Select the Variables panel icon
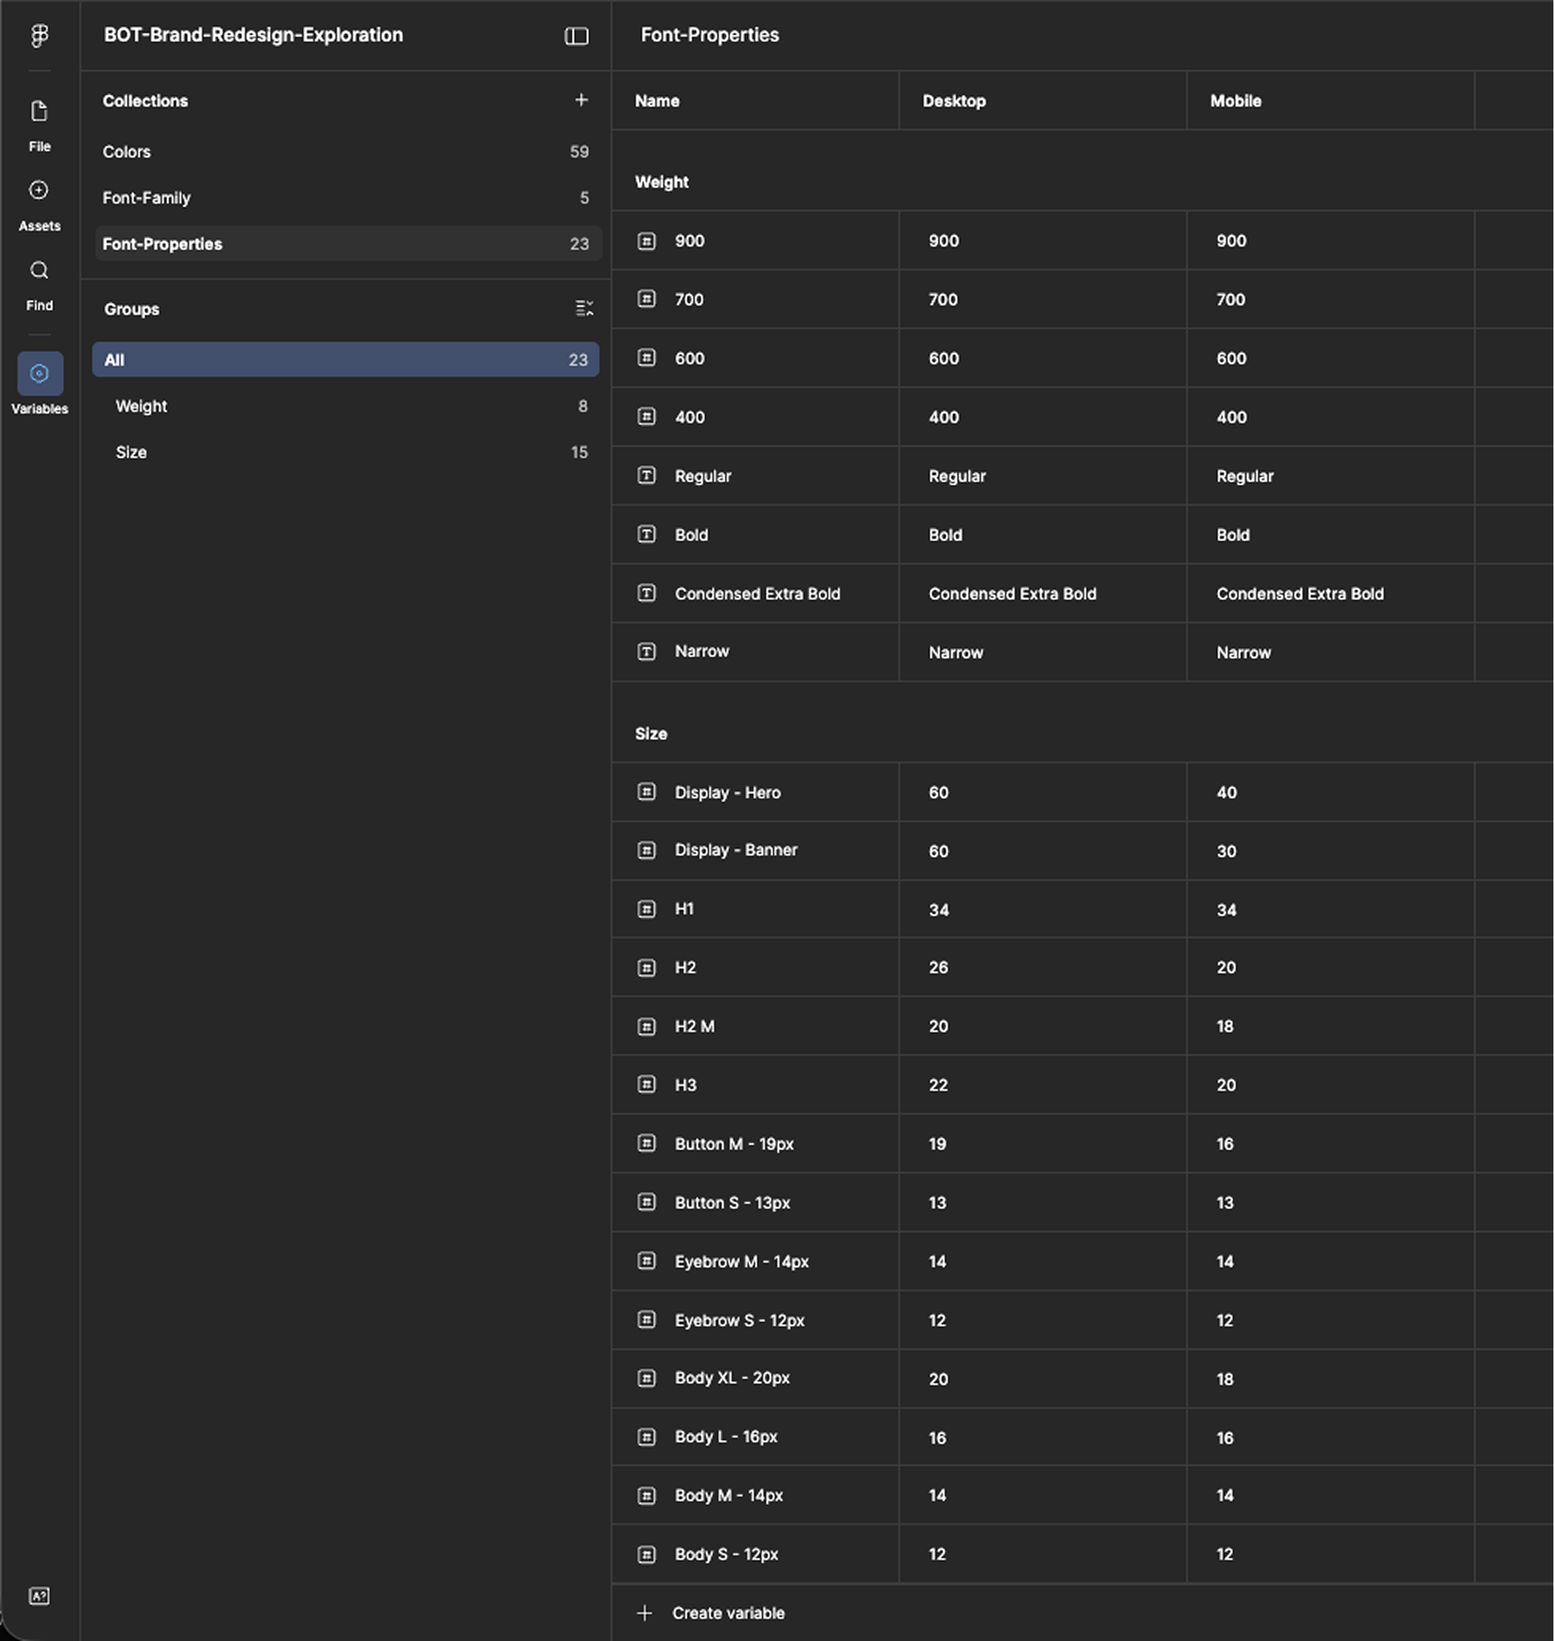 click(x=39, y=374)
